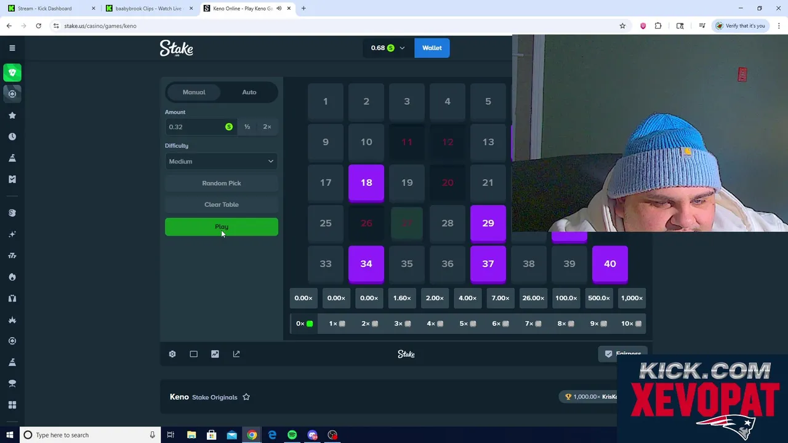This screenshot has width=788, height=443.
Task: Click the Stake Originals link beside Keno
Action: click(215, 397)
